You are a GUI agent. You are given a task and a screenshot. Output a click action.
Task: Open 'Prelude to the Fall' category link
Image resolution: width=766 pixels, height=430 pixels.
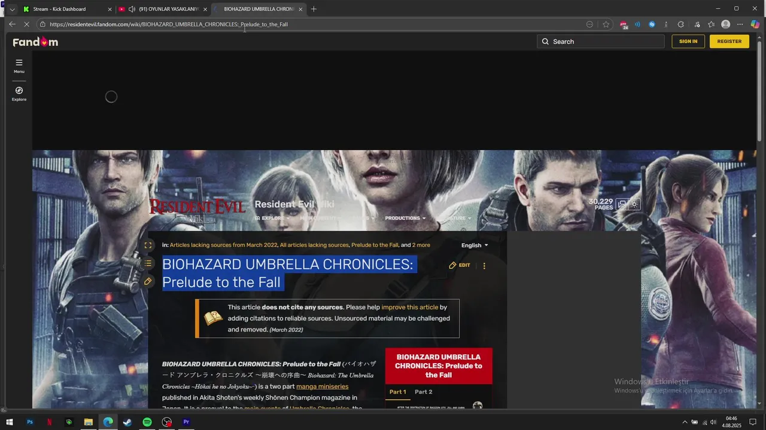(x=375, y=245)
